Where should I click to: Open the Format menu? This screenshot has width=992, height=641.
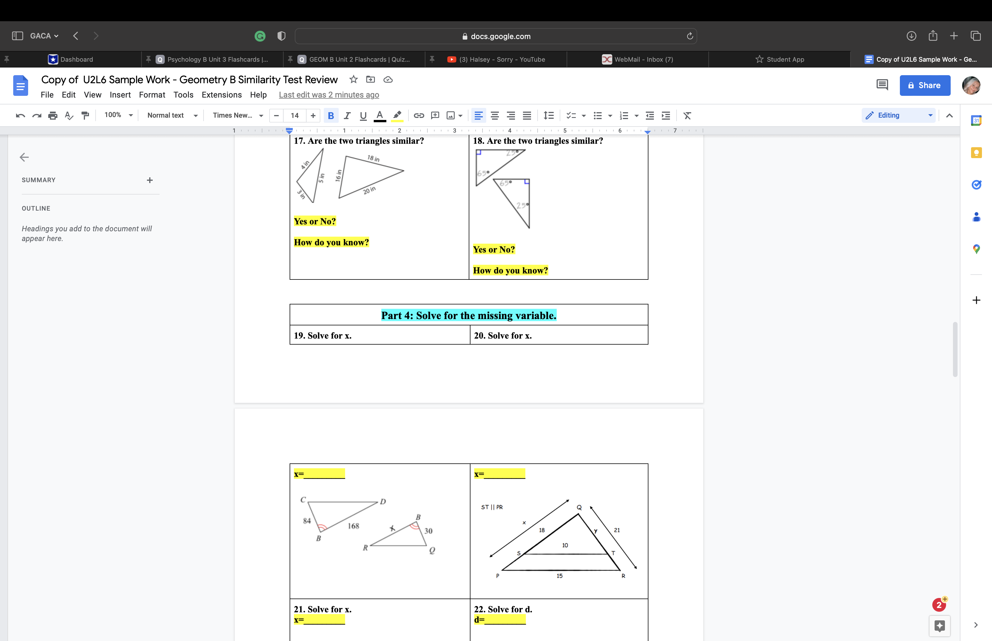coord(152,95)
